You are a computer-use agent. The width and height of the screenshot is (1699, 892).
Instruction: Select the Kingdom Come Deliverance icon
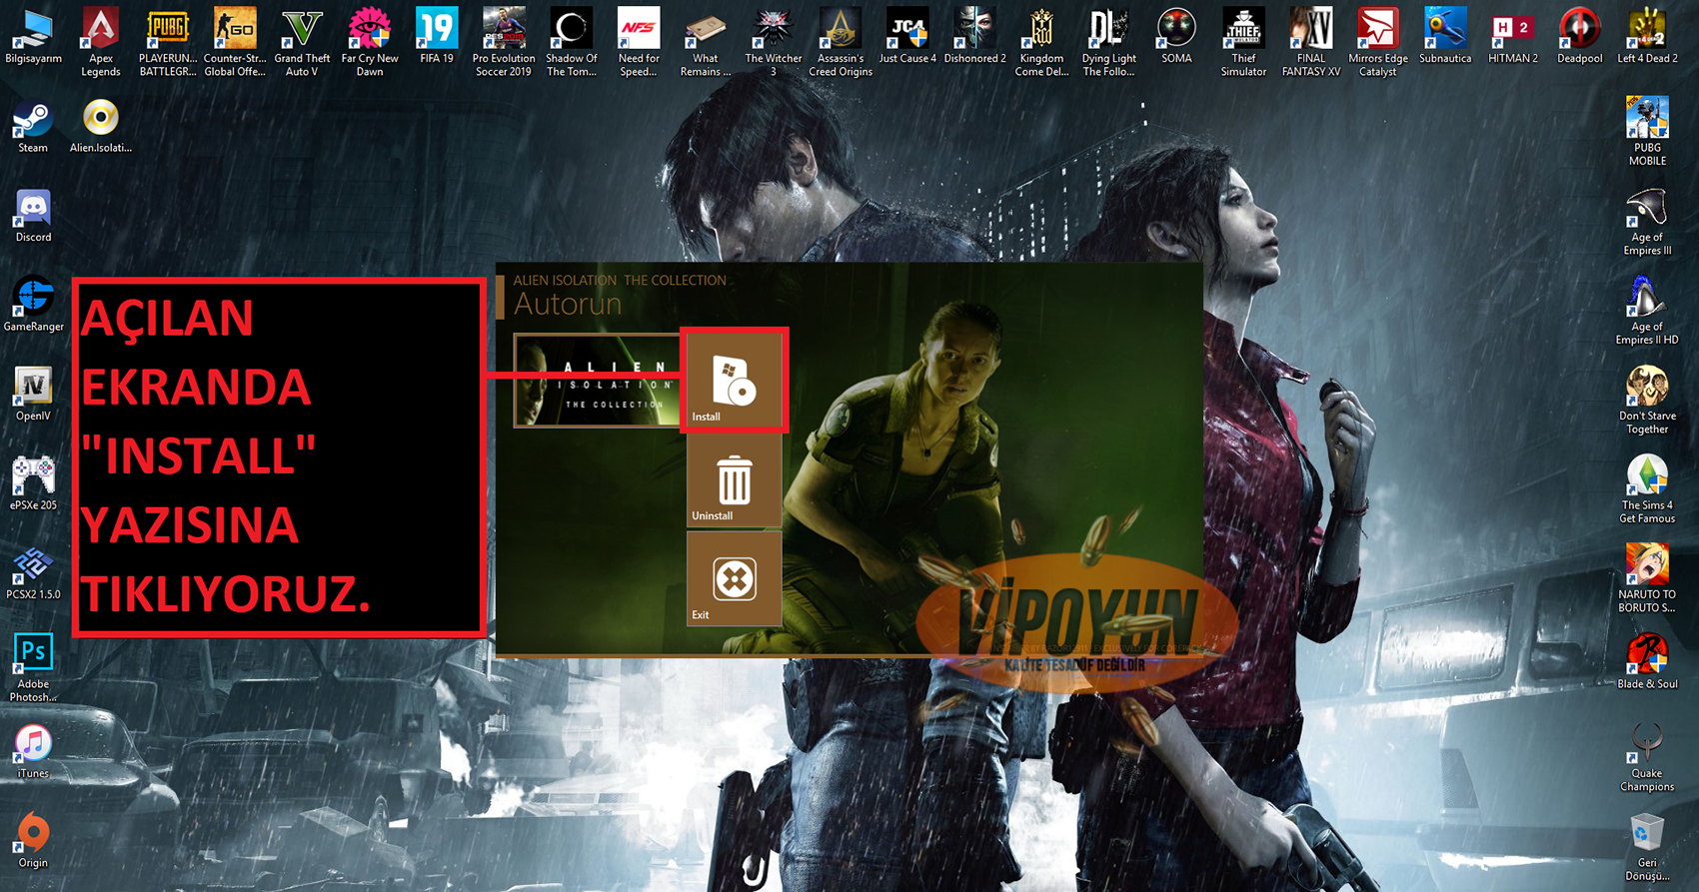tap(1041, 42)
